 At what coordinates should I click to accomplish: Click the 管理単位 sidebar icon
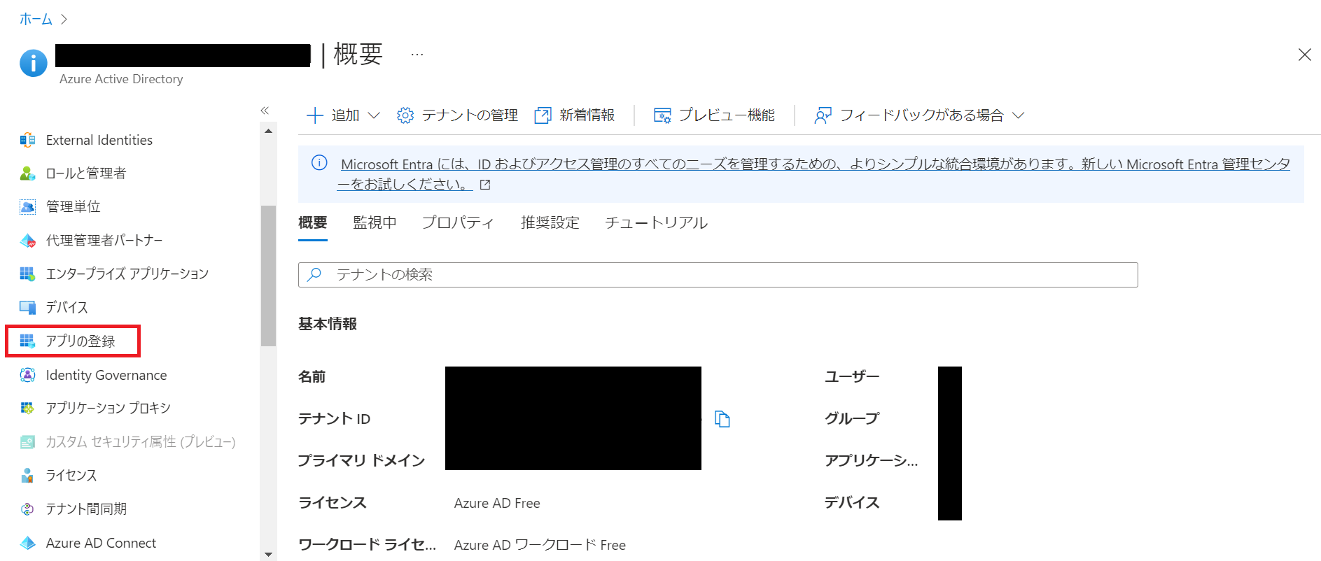click(x=27, y=206)
